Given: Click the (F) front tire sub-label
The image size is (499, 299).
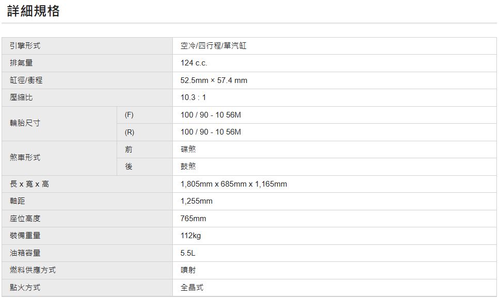Looking at the screenshot, I should click(x=129, y=115).
